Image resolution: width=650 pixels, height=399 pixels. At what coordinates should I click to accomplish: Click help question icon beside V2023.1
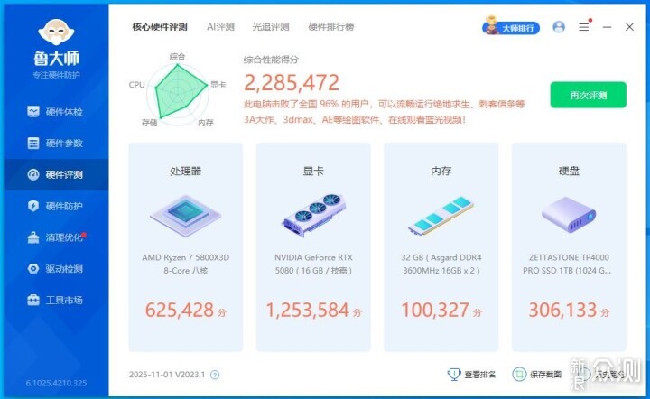[215, 375]
